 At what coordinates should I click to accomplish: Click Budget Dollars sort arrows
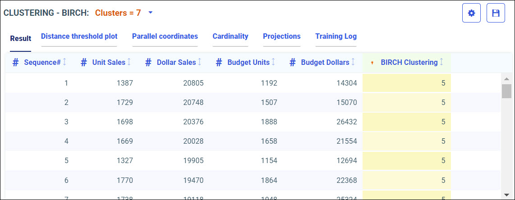tap(353, 62)
